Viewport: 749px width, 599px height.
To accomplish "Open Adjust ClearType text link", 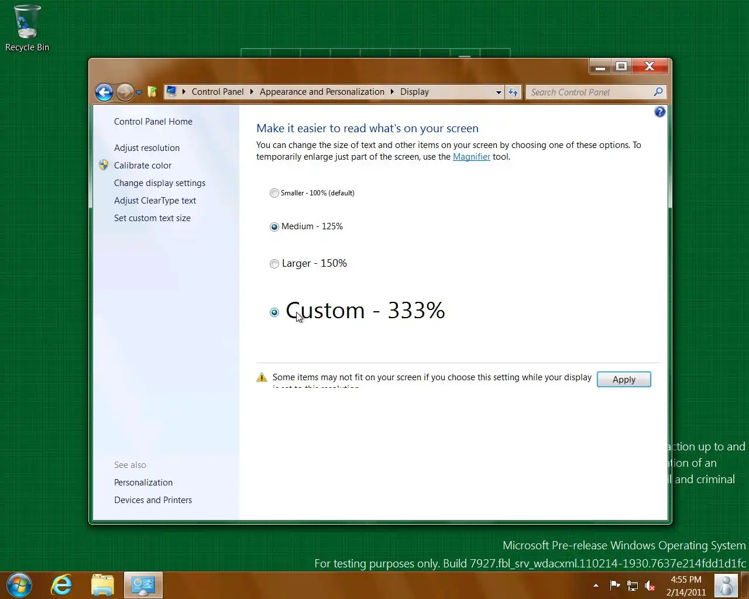I will point(155,201).
